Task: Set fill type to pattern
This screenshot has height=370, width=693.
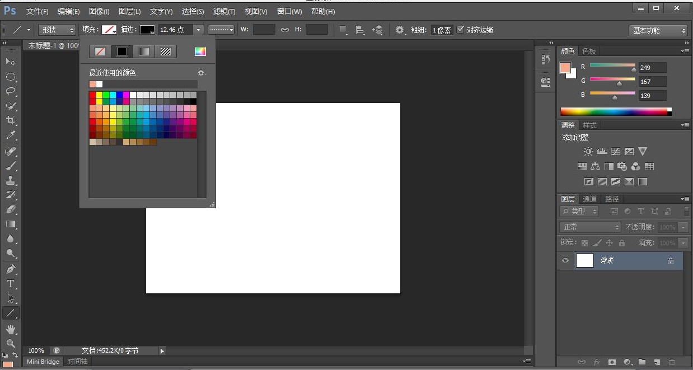Action: (x=166, y=51)
